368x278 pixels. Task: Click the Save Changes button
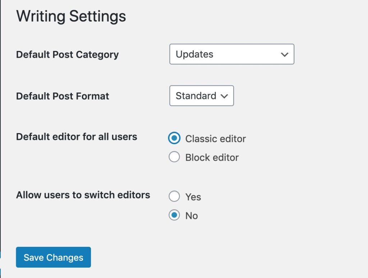[x=53, y=257]
